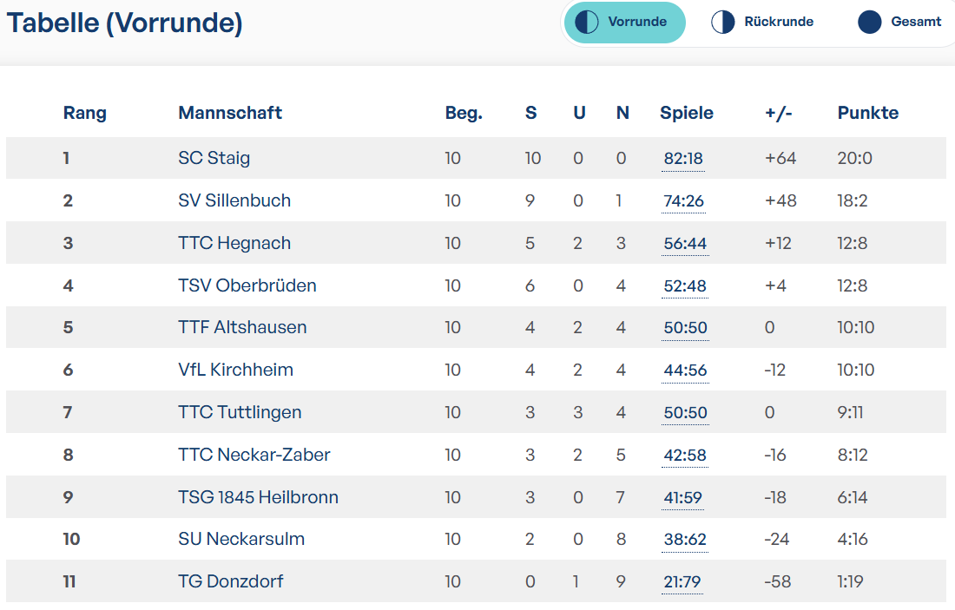Screen dimensions: 955x610
Task: Open the 56:44 games detail
Action: pyautogui.click(x=685, y=244)
